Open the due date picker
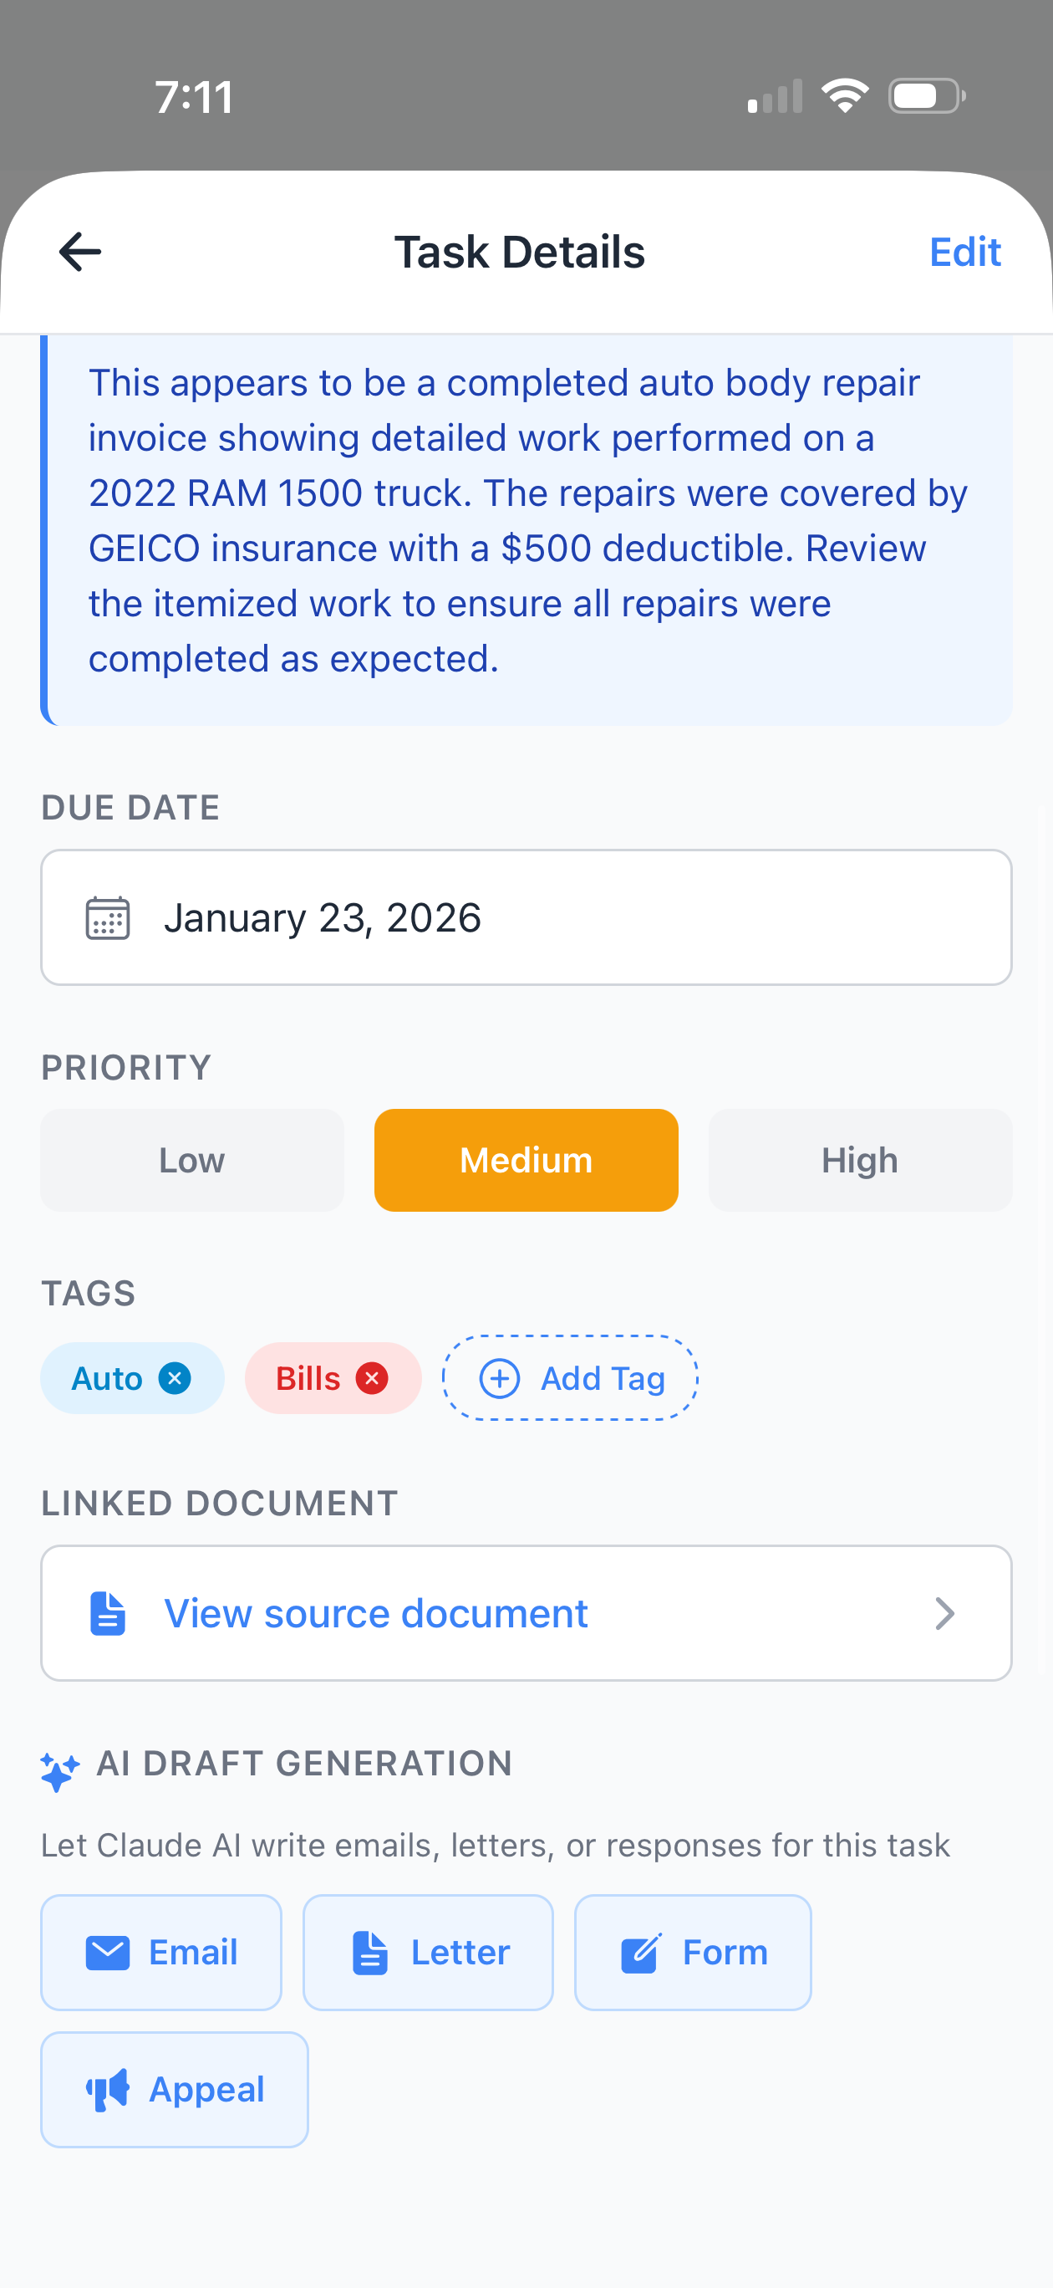The width and height of the screenshot is (1053, 2288). pyautogui.click(x=526, y=918)
